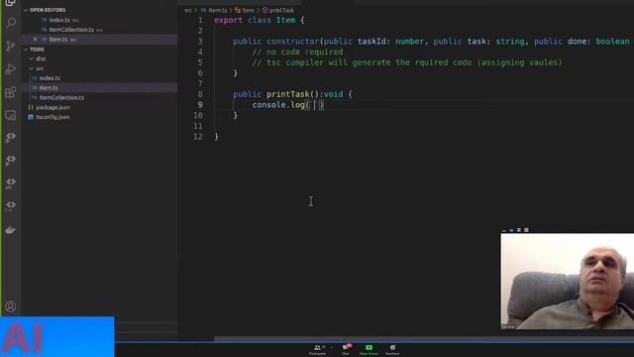Viewport: 634px width, 357px height.
Task: Click the word constructor on line 3
Action: (x=293, y=42)
